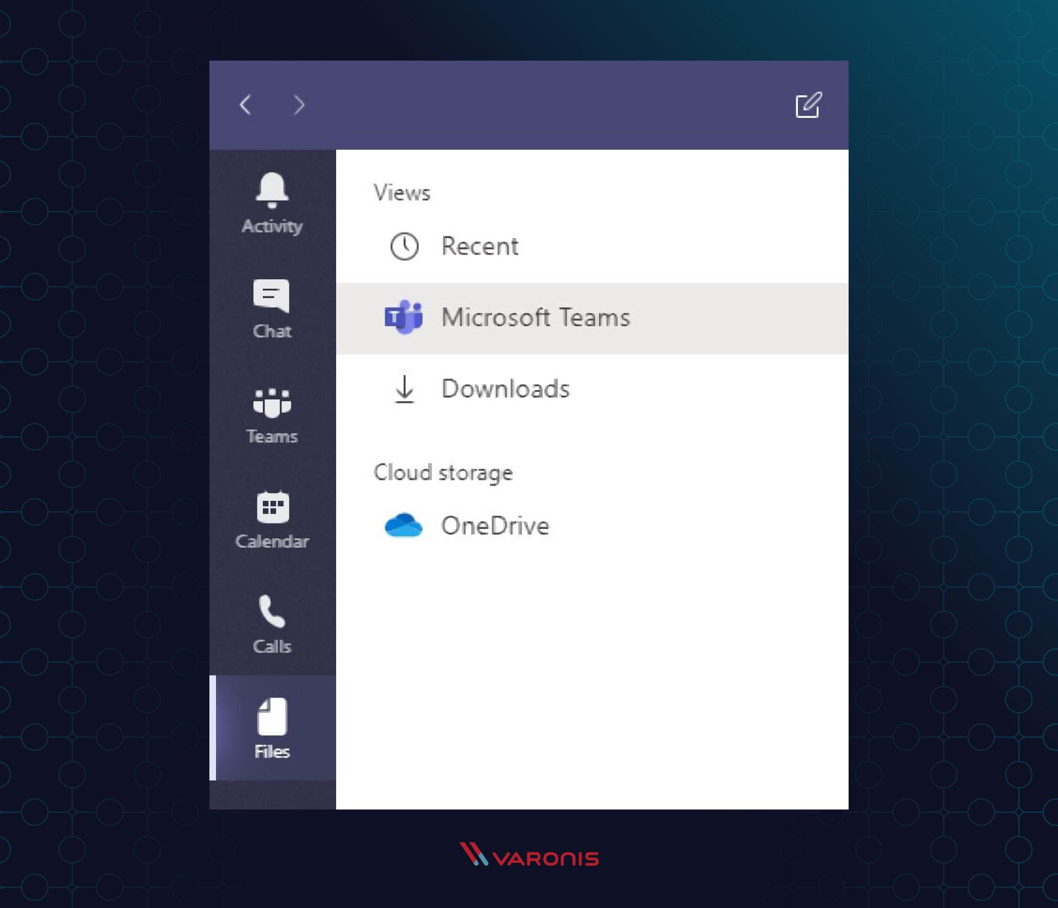Image resolution: width=1058 pixels, height=908 pixels.
Task: Select Downloads from Views list
Action: click(x=506, y=388)
